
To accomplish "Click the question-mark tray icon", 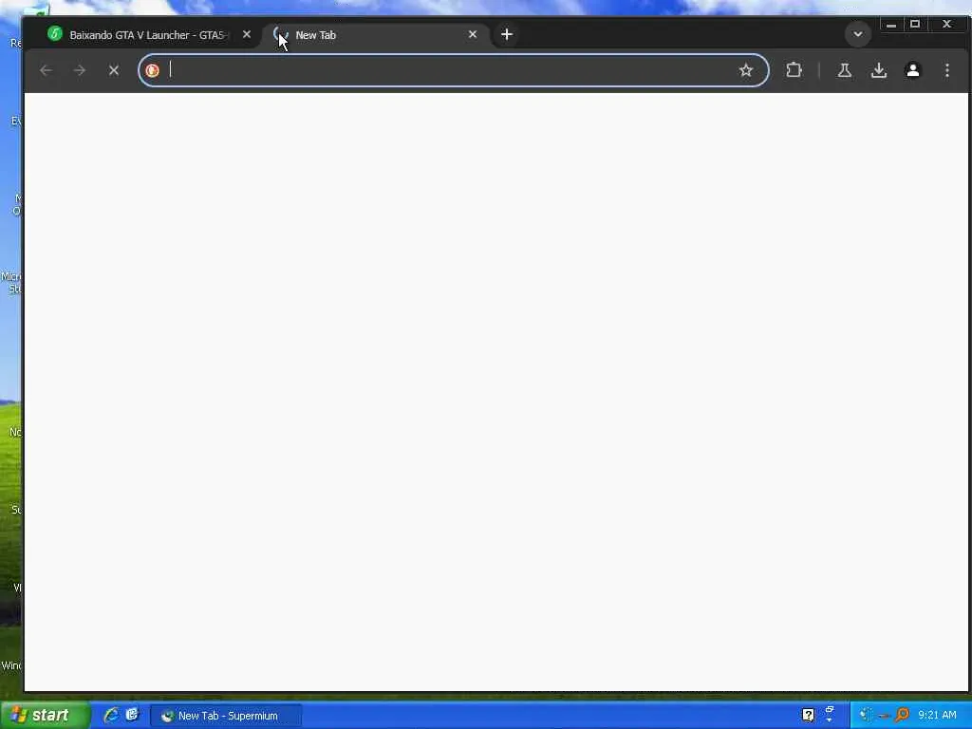I will [808, 716].
